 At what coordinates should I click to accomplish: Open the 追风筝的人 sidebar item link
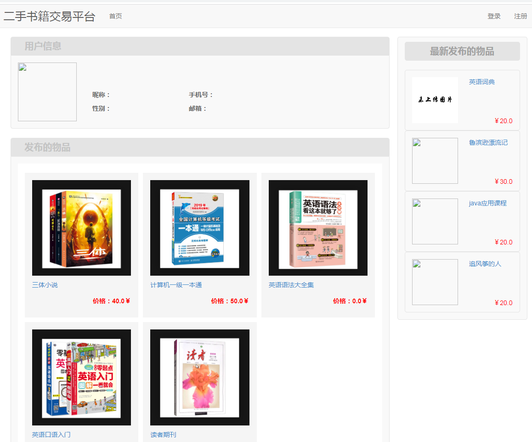coord(485,264)
